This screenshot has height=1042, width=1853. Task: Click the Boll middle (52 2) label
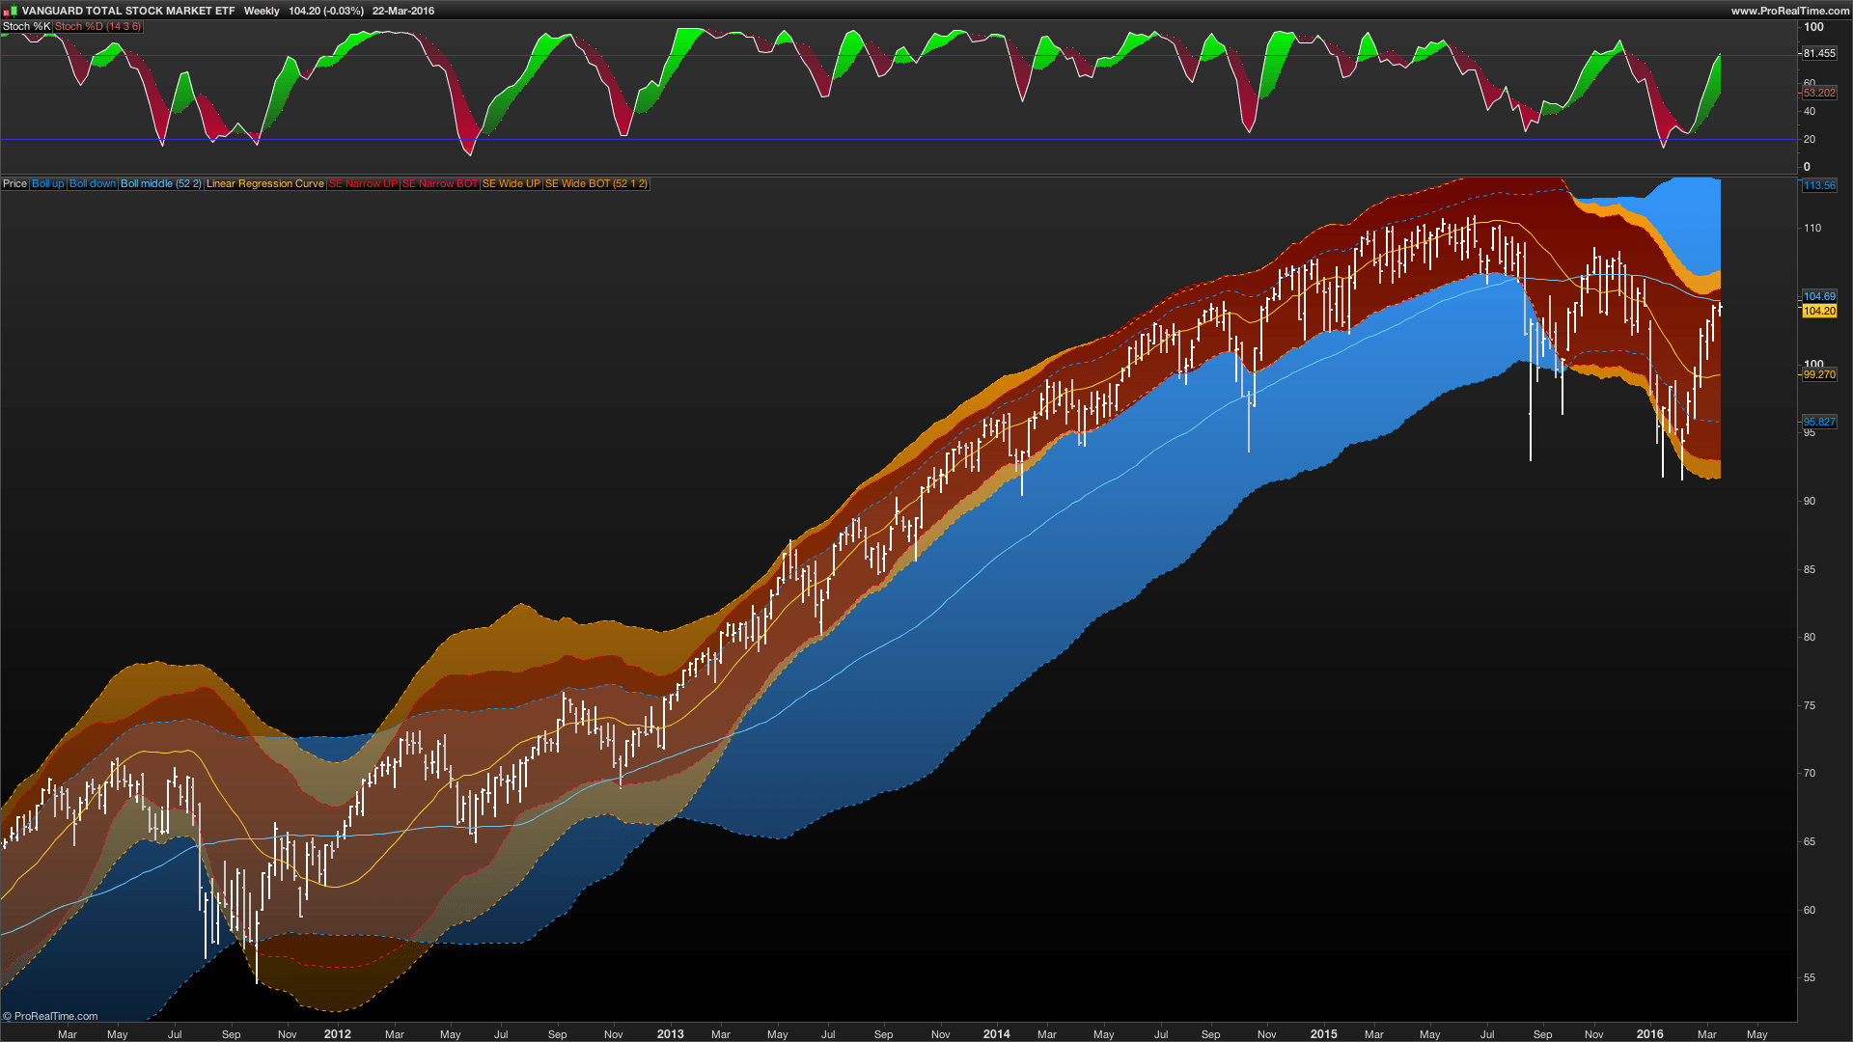160,183
